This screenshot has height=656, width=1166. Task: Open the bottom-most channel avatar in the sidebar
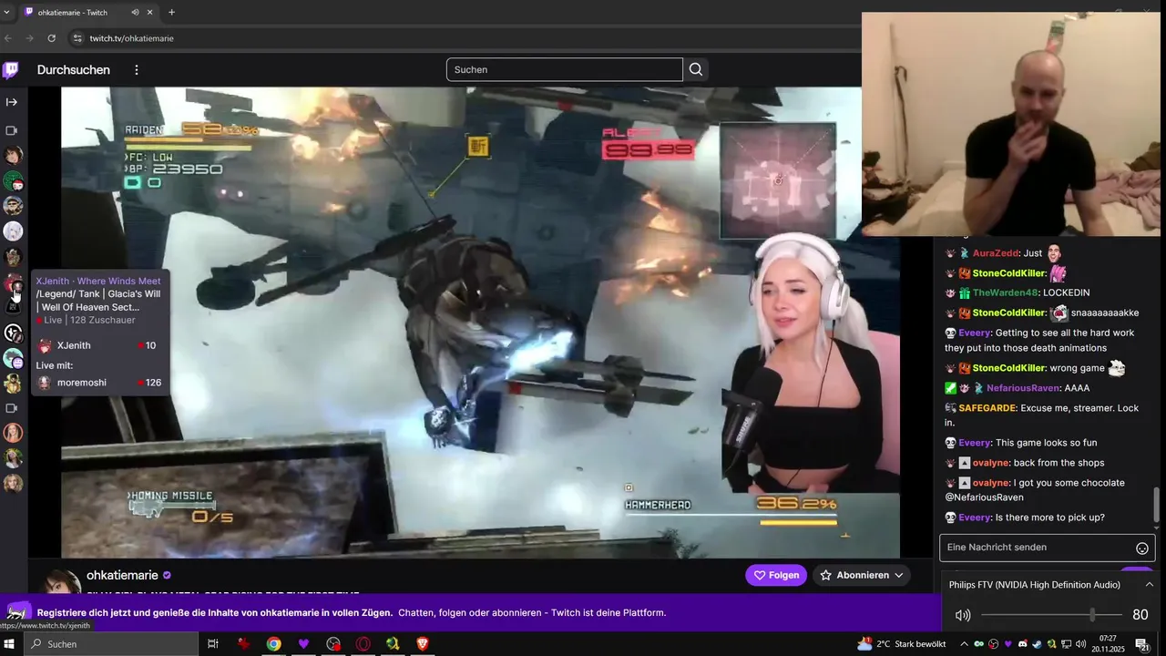coord(13,484)
